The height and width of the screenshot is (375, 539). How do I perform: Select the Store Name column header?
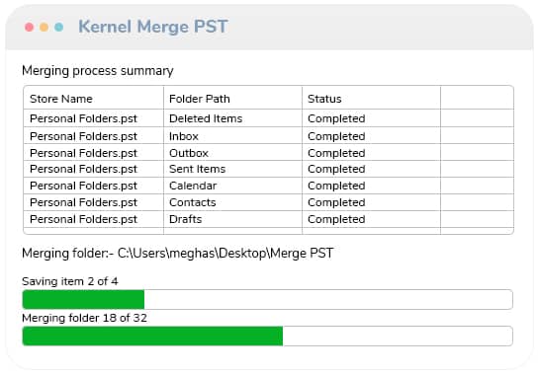click(94, 99)
